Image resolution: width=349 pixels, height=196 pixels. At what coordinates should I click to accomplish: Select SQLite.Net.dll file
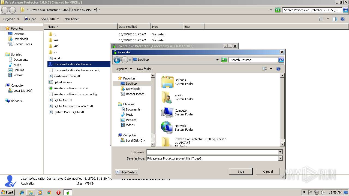click(x=62, y=100)
